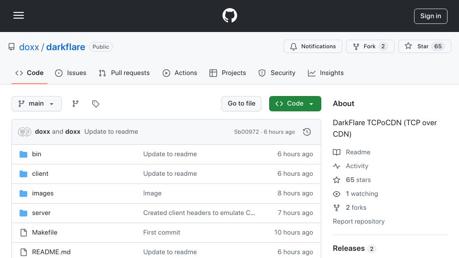Open the Security tab
Viewport: 459px width, 258px height.
tap(277, 73)
